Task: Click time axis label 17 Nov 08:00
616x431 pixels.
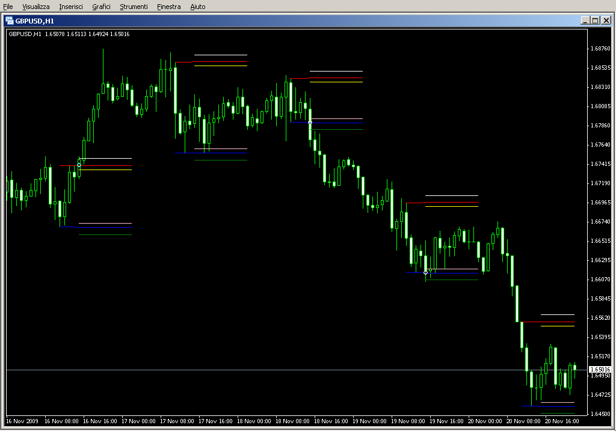Action: pos(177,421)
